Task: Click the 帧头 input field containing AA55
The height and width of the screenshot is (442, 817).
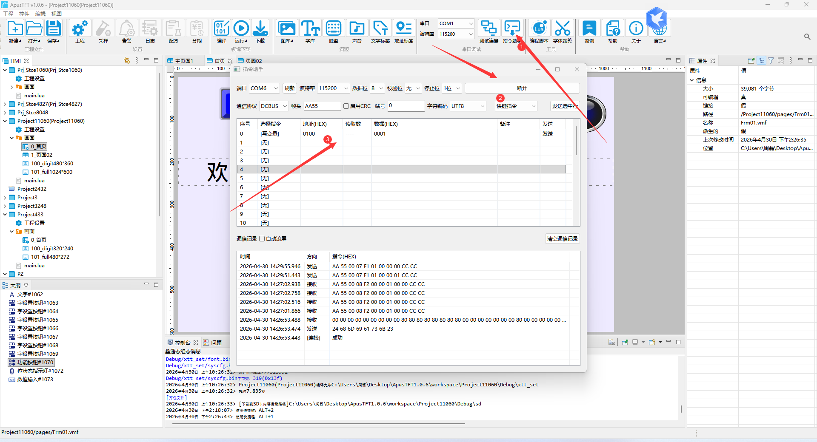Action: (x=322, y=106)
